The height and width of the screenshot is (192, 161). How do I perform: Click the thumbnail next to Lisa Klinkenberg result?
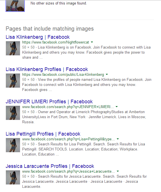(x=13, y=48)
